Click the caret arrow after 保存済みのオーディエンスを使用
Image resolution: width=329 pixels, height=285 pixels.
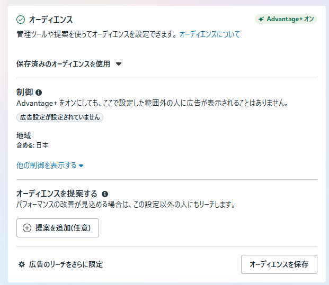click(119, 64)
